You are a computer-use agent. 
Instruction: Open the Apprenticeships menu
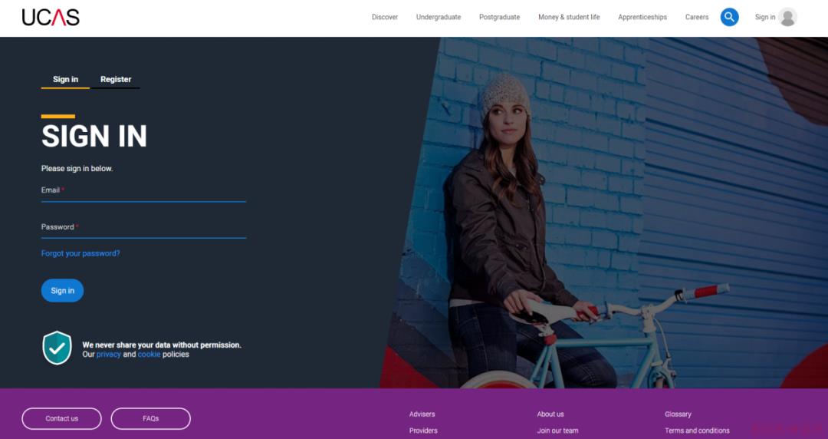click(x=642, y=17)
